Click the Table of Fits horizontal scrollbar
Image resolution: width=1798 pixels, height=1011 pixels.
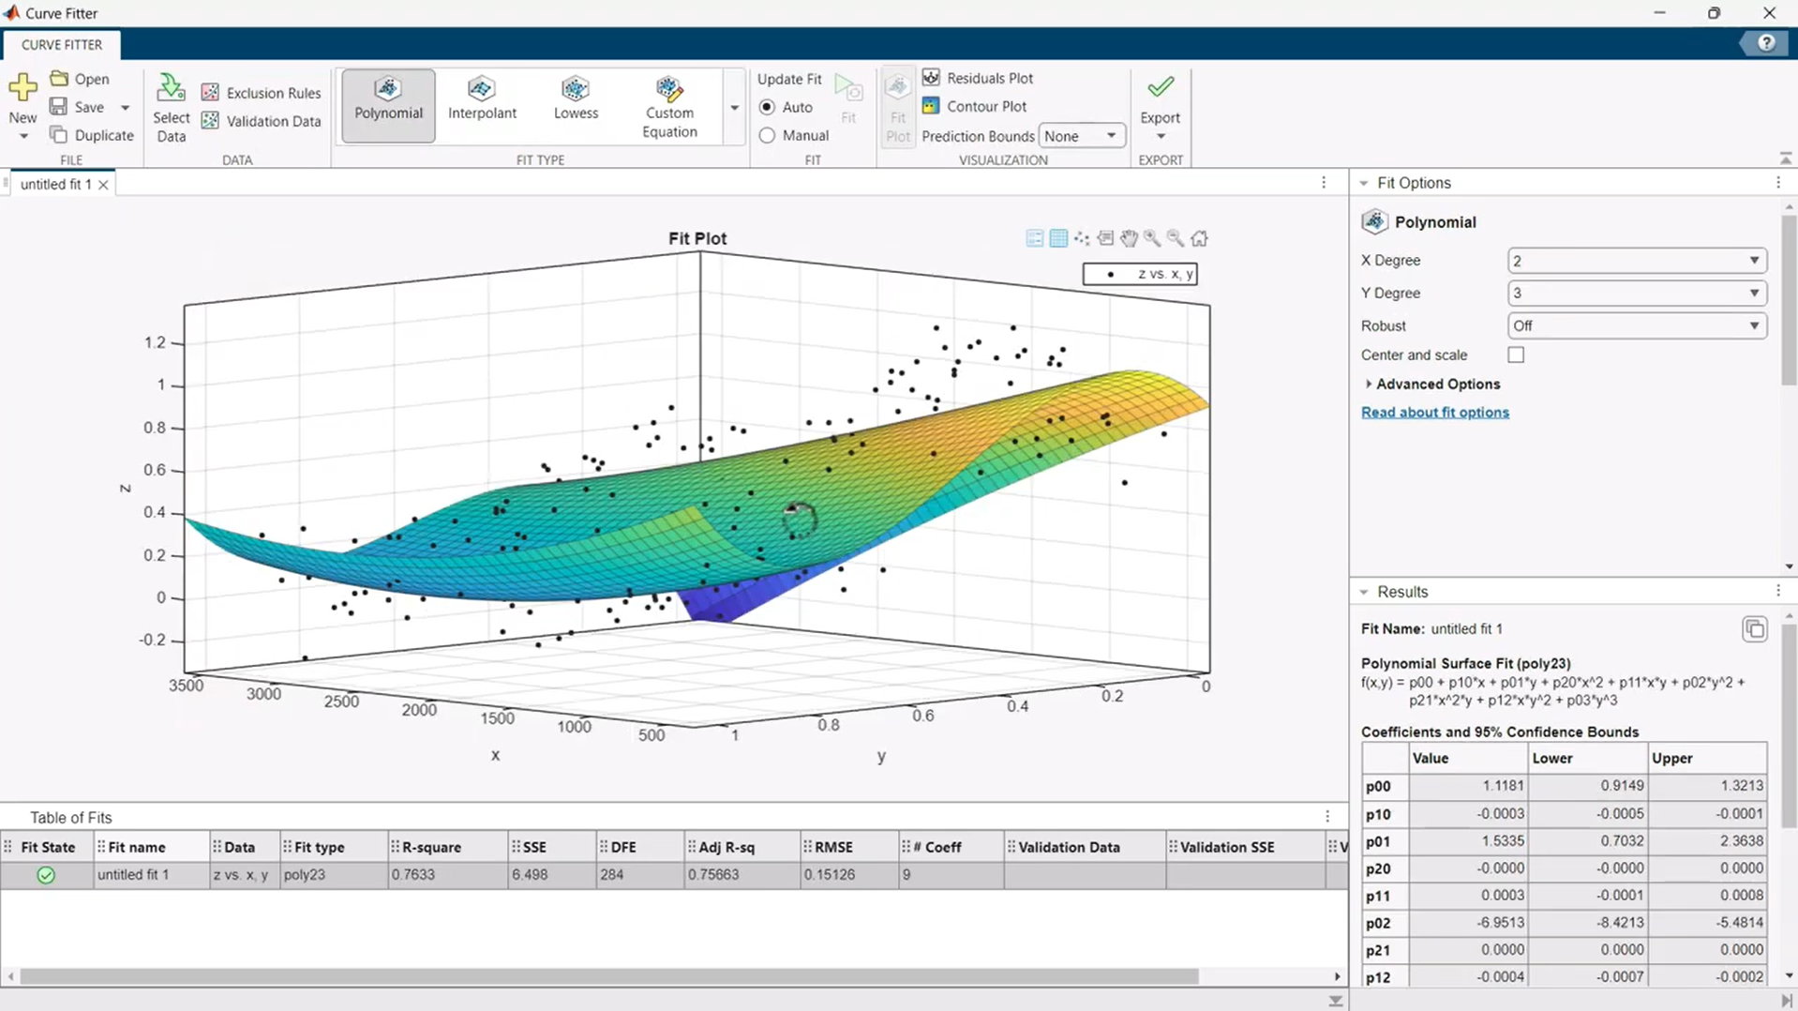(609, 976)
